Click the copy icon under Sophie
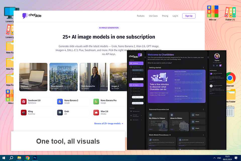Viewport: 241px width, 161px height. pyautogui.click(x=214, y=65)
